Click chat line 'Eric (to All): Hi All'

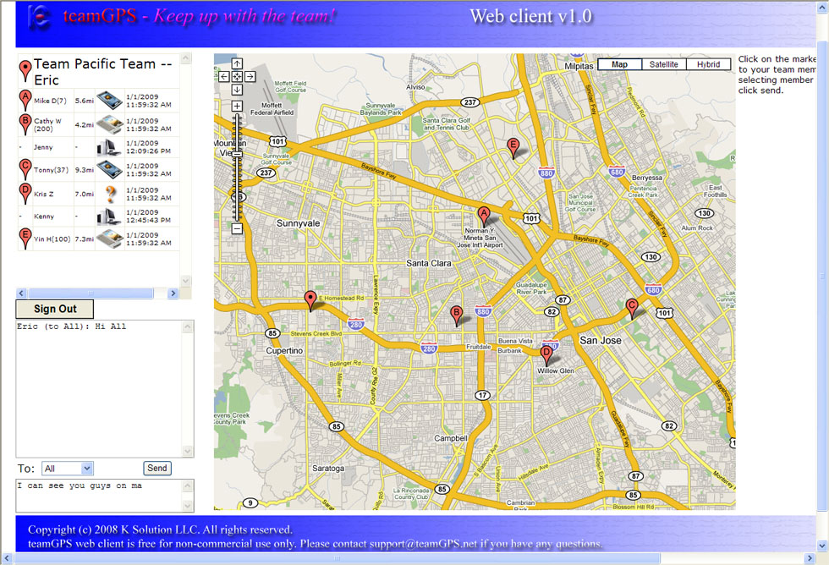tap(71, 326)
